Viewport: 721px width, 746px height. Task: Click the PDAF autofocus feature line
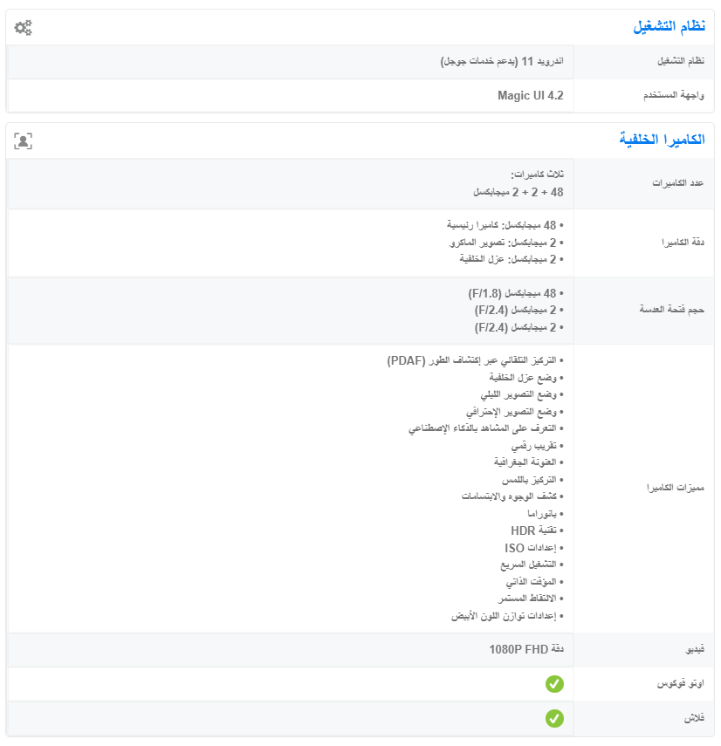(x=475, y=360)
